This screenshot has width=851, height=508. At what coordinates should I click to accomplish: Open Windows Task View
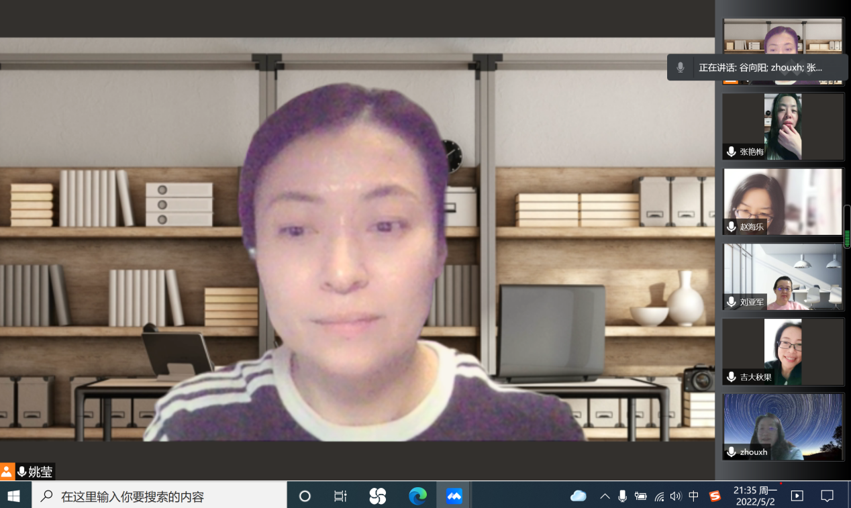tap(340, 496)
